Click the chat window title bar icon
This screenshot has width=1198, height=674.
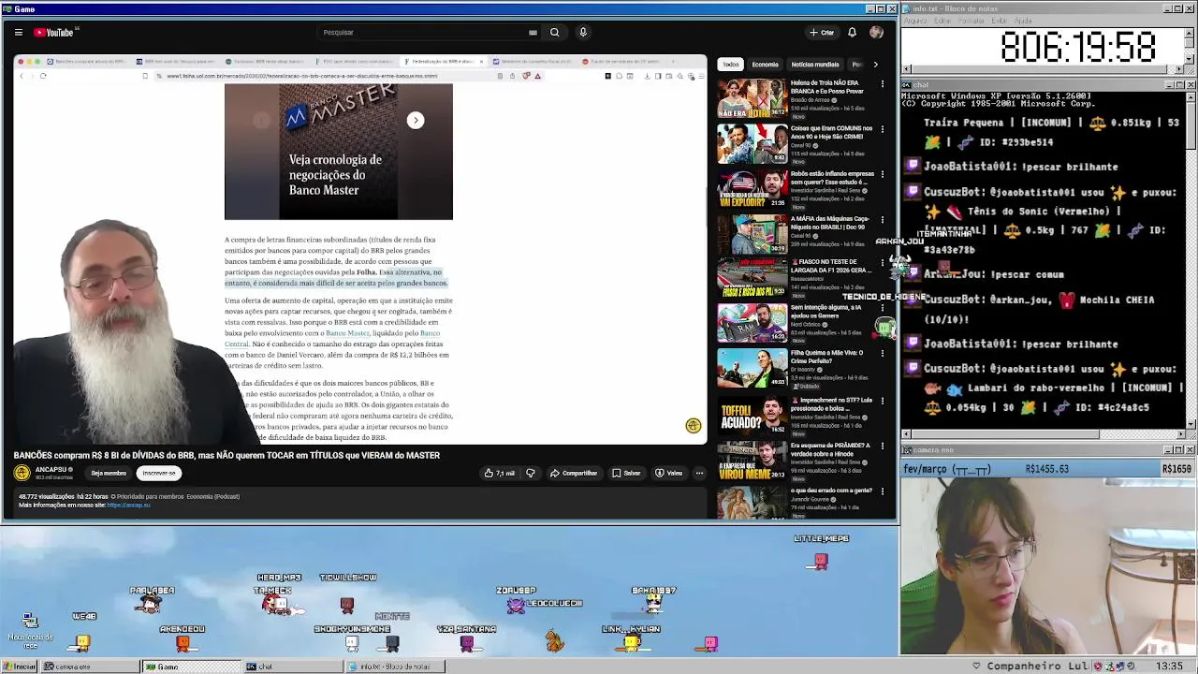click(x=908, y=85)
